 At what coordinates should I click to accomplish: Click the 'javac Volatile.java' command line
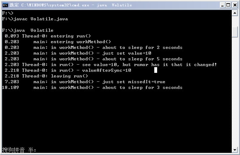[x=35, y=19]
